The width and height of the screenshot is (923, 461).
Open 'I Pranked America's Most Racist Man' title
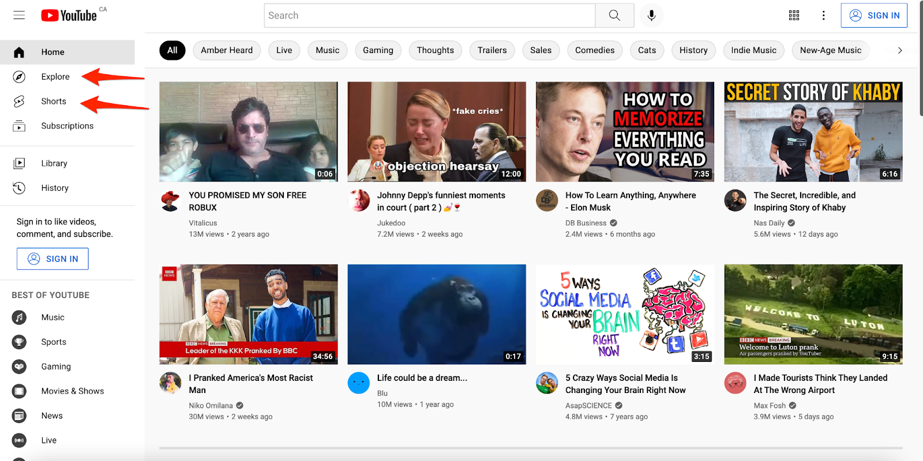[x=251, y=384]
